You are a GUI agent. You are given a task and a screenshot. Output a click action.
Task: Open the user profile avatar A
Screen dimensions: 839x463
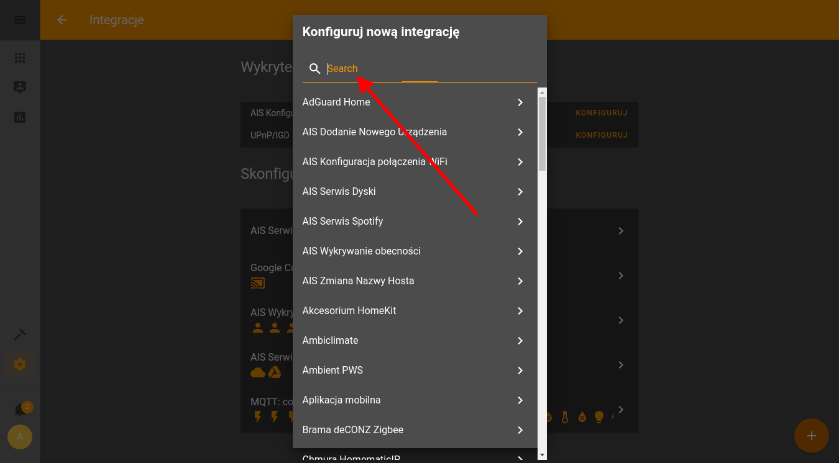tap(20, 437)
